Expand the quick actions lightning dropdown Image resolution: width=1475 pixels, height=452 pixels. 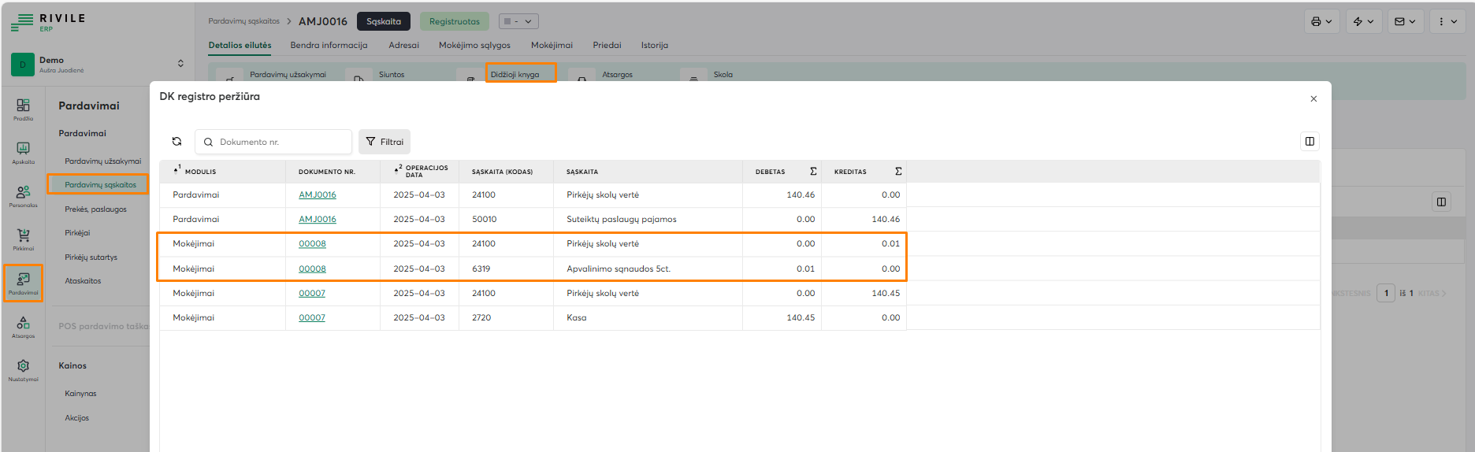pyautogui.click(x=1363, y=22)
